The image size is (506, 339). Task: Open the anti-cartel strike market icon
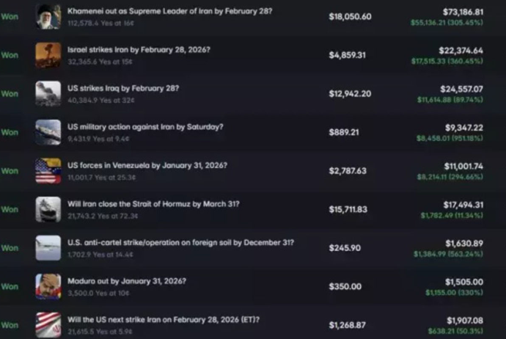(x=48, y=248)
